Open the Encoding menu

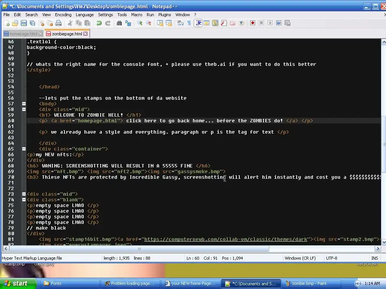[x=63, y=15]
